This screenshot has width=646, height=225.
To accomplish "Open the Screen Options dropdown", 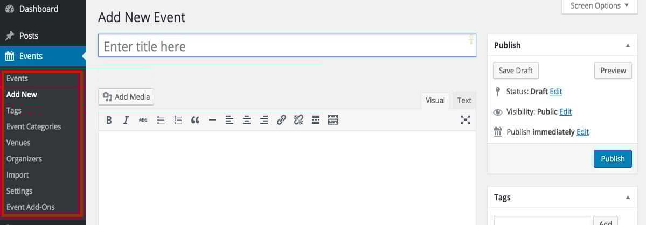I will (600, 6).
